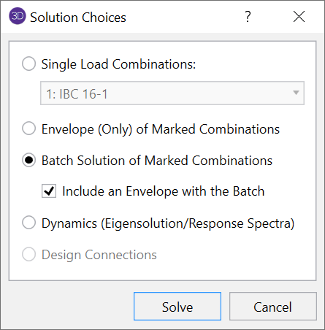Choose Envelope (Only) of Marked Combinations radio
Screen dimensions: 325x330
29,128
